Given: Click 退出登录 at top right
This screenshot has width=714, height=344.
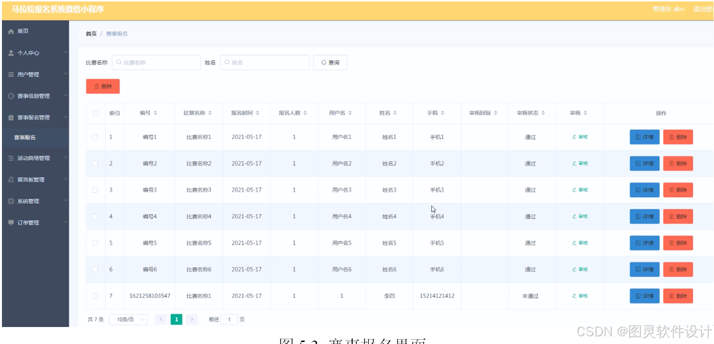Looking at the screenshot, I should coord(703,9).
